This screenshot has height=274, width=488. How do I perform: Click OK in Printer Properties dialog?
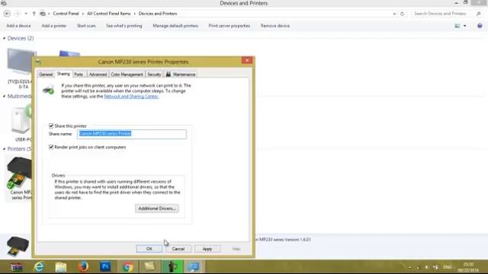pos(149,249)
